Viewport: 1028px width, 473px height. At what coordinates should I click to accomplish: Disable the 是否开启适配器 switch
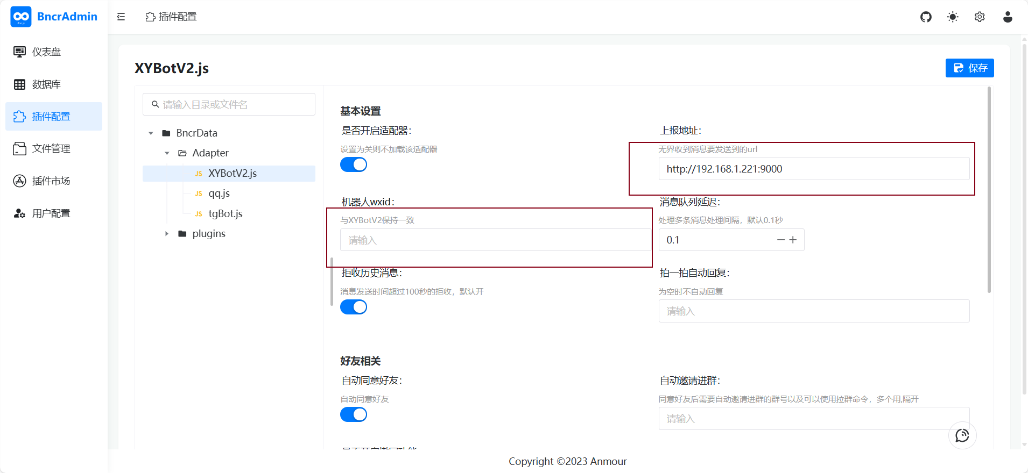pos(354,164)
